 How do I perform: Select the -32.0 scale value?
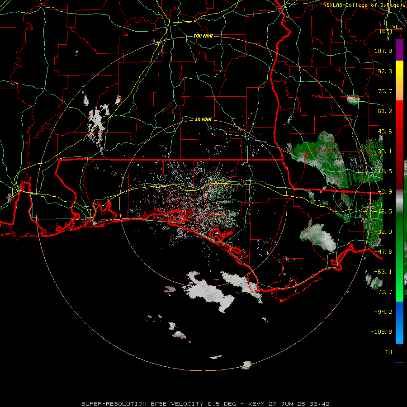tap(383, 232)
